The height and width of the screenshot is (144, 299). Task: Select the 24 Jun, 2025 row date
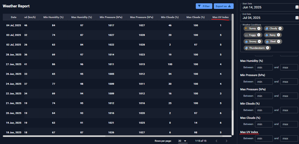tap(14, 84)
